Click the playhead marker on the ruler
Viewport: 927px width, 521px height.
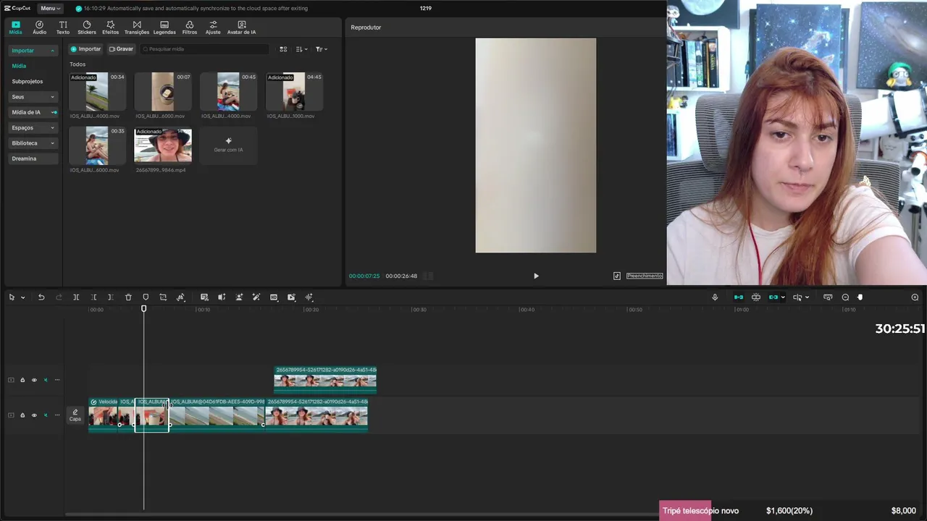pyautogui.click(x=143, y=309)
